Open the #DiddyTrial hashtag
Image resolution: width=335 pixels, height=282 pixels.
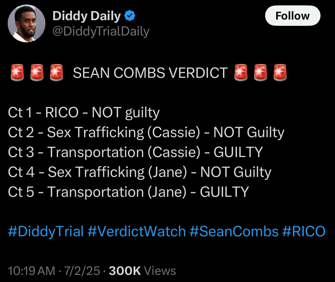click(x=45, y=231)
